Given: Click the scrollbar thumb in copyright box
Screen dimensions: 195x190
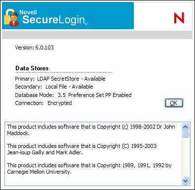Looking at the screenshot, I should pos(186,134).
